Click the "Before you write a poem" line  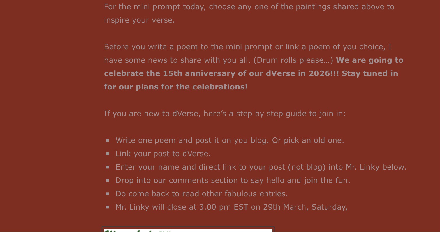(x=247, y=47)
